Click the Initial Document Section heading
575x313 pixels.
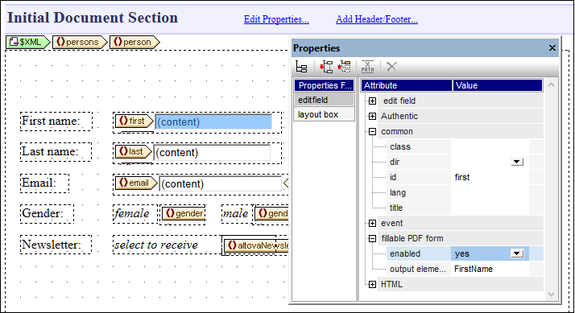tap(93, 18)
